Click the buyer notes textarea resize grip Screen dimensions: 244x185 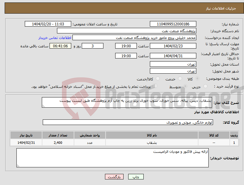pyautogui.click(x=18, y=166)
